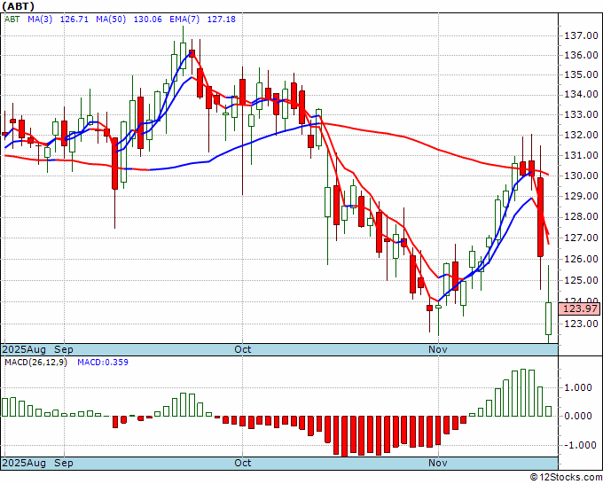This screenshot has width=603, height=484.
Task: Click the 137.00 price axis label
Action: [581, 35]
